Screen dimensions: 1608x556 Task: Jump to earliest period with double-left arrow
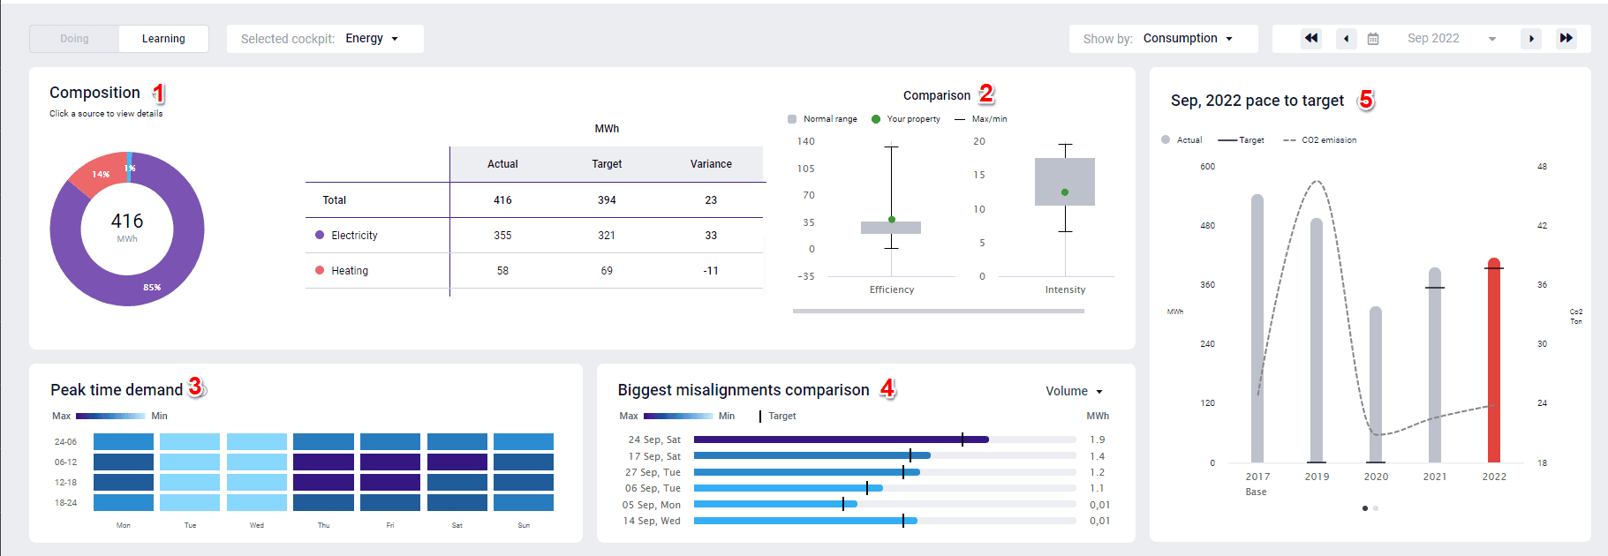(1311, 39)
